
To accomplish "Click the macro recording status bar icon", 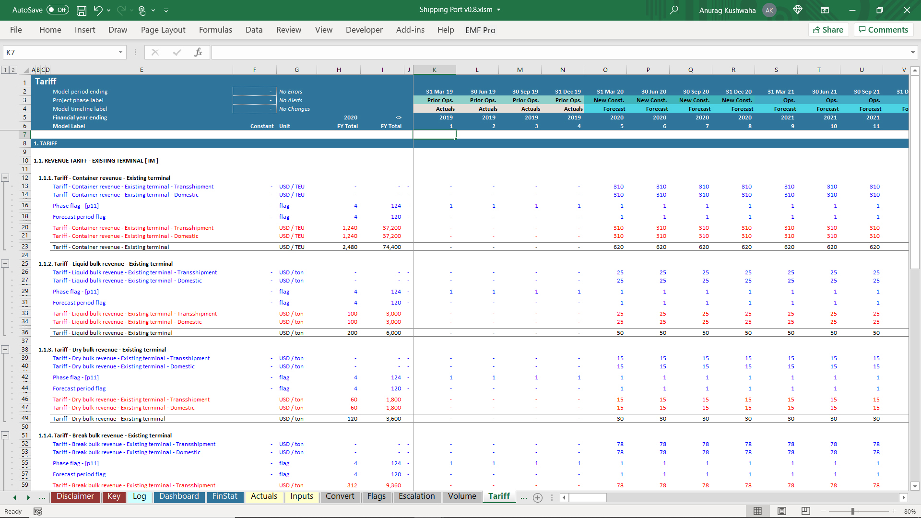I will pyautogui.click(x=38, y=512).
